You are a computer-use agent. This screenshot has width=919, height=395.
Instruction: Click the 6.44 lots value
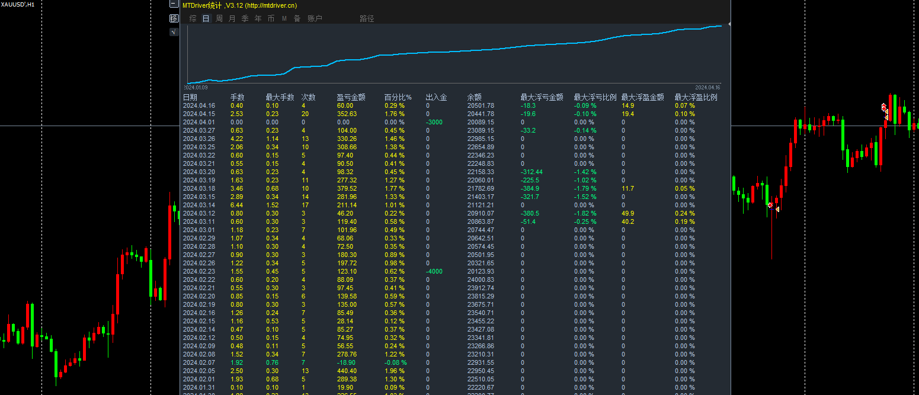point(236,205)
